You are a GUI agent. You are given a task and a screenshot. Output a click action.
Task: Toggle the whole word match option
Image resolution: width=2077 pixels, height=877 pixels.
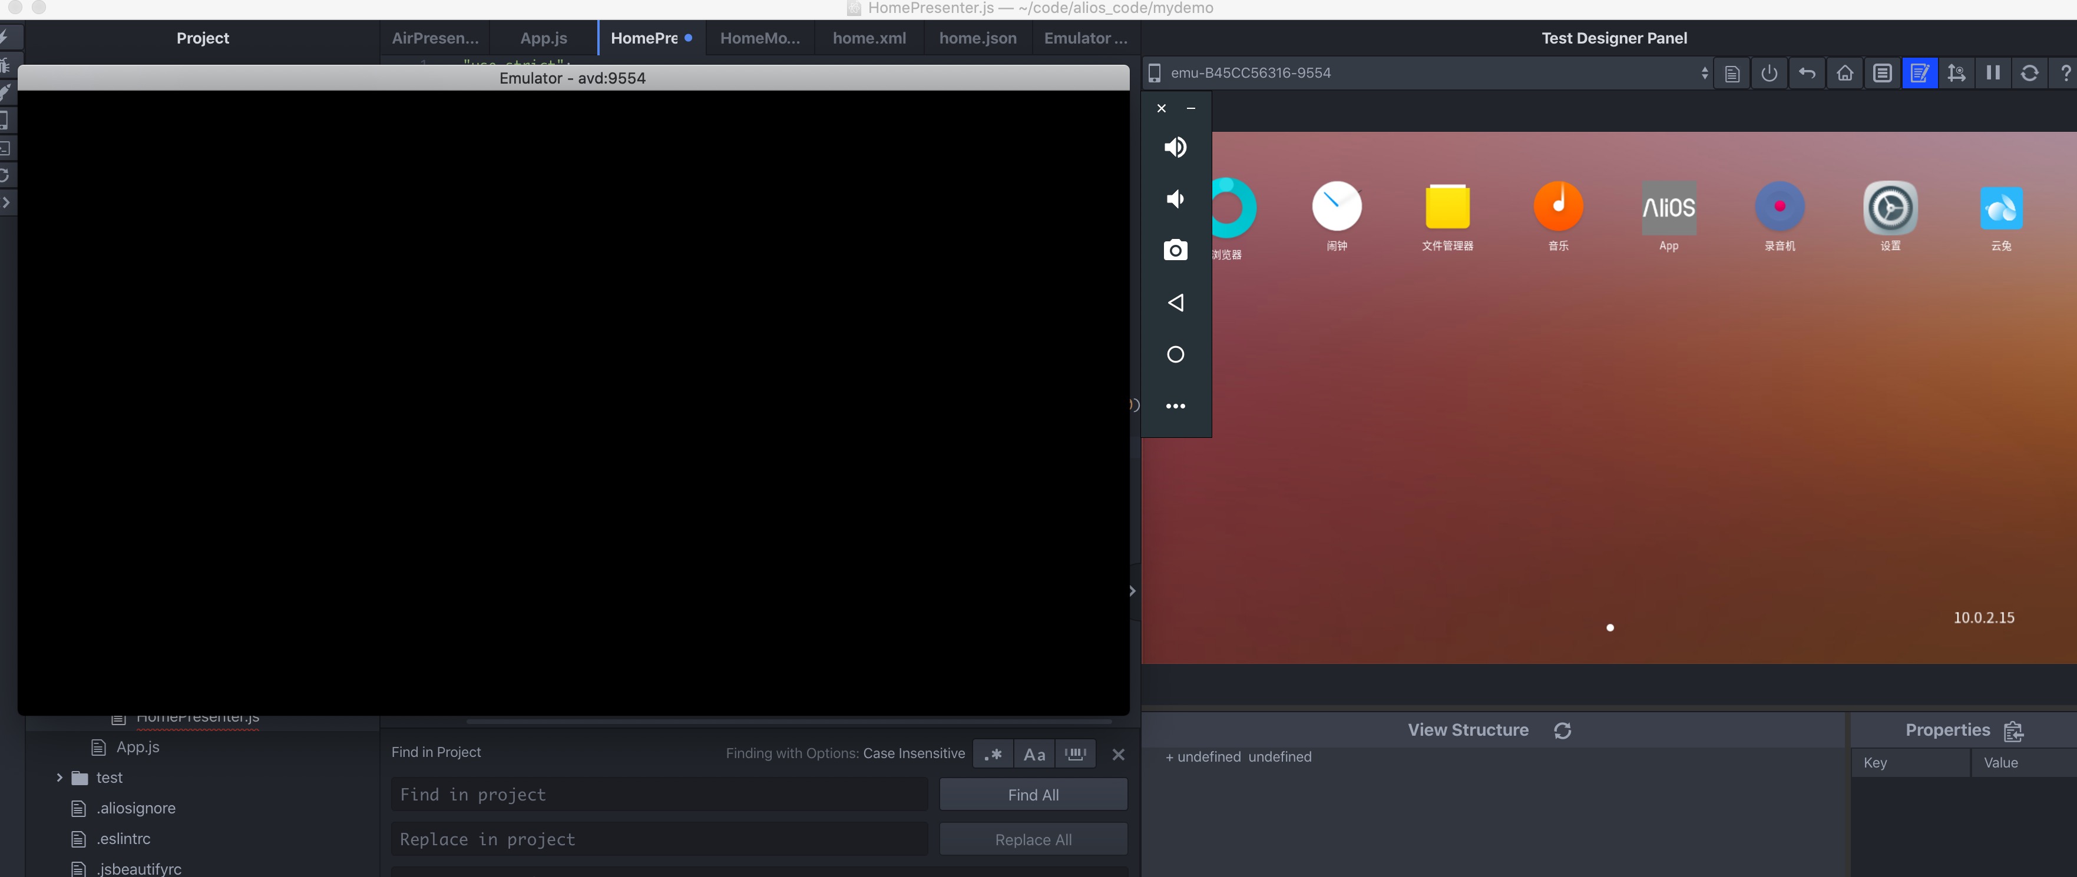point(1076,755)
